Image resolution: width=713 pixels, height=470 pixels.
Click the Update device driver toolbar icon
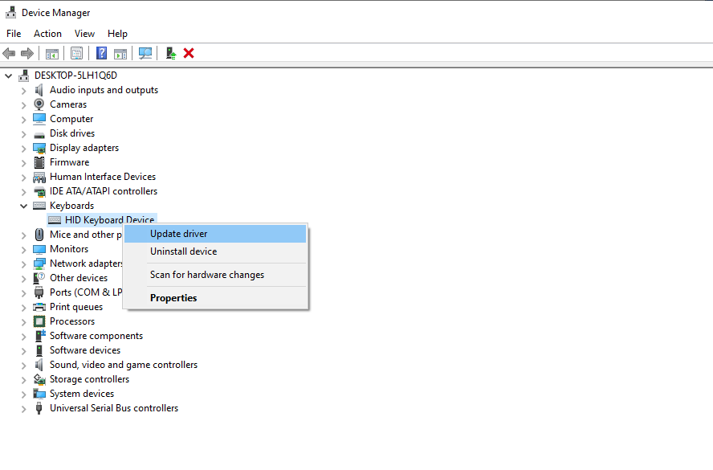(x=170, y=53)
